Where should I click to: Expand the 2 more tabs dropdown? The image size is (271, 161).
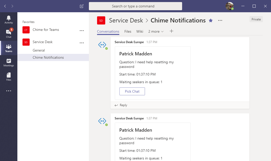156,31
